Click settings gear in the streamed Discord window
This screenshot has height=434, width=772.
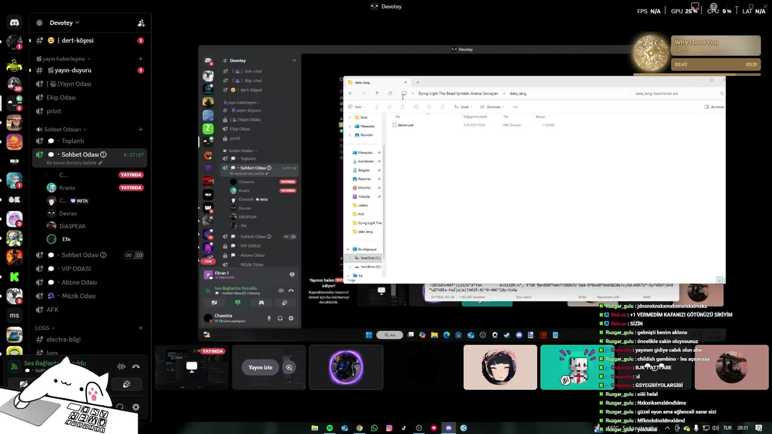click(291, 318)
